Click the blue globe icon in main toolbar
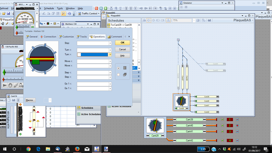The height and width of the screenshot is (153, 272). [69, 14]
